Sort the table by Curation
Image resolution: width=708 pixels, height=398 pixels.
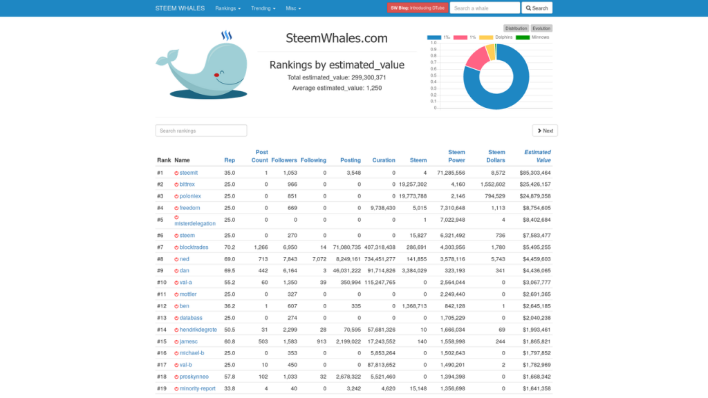click(x=384, y=160)
